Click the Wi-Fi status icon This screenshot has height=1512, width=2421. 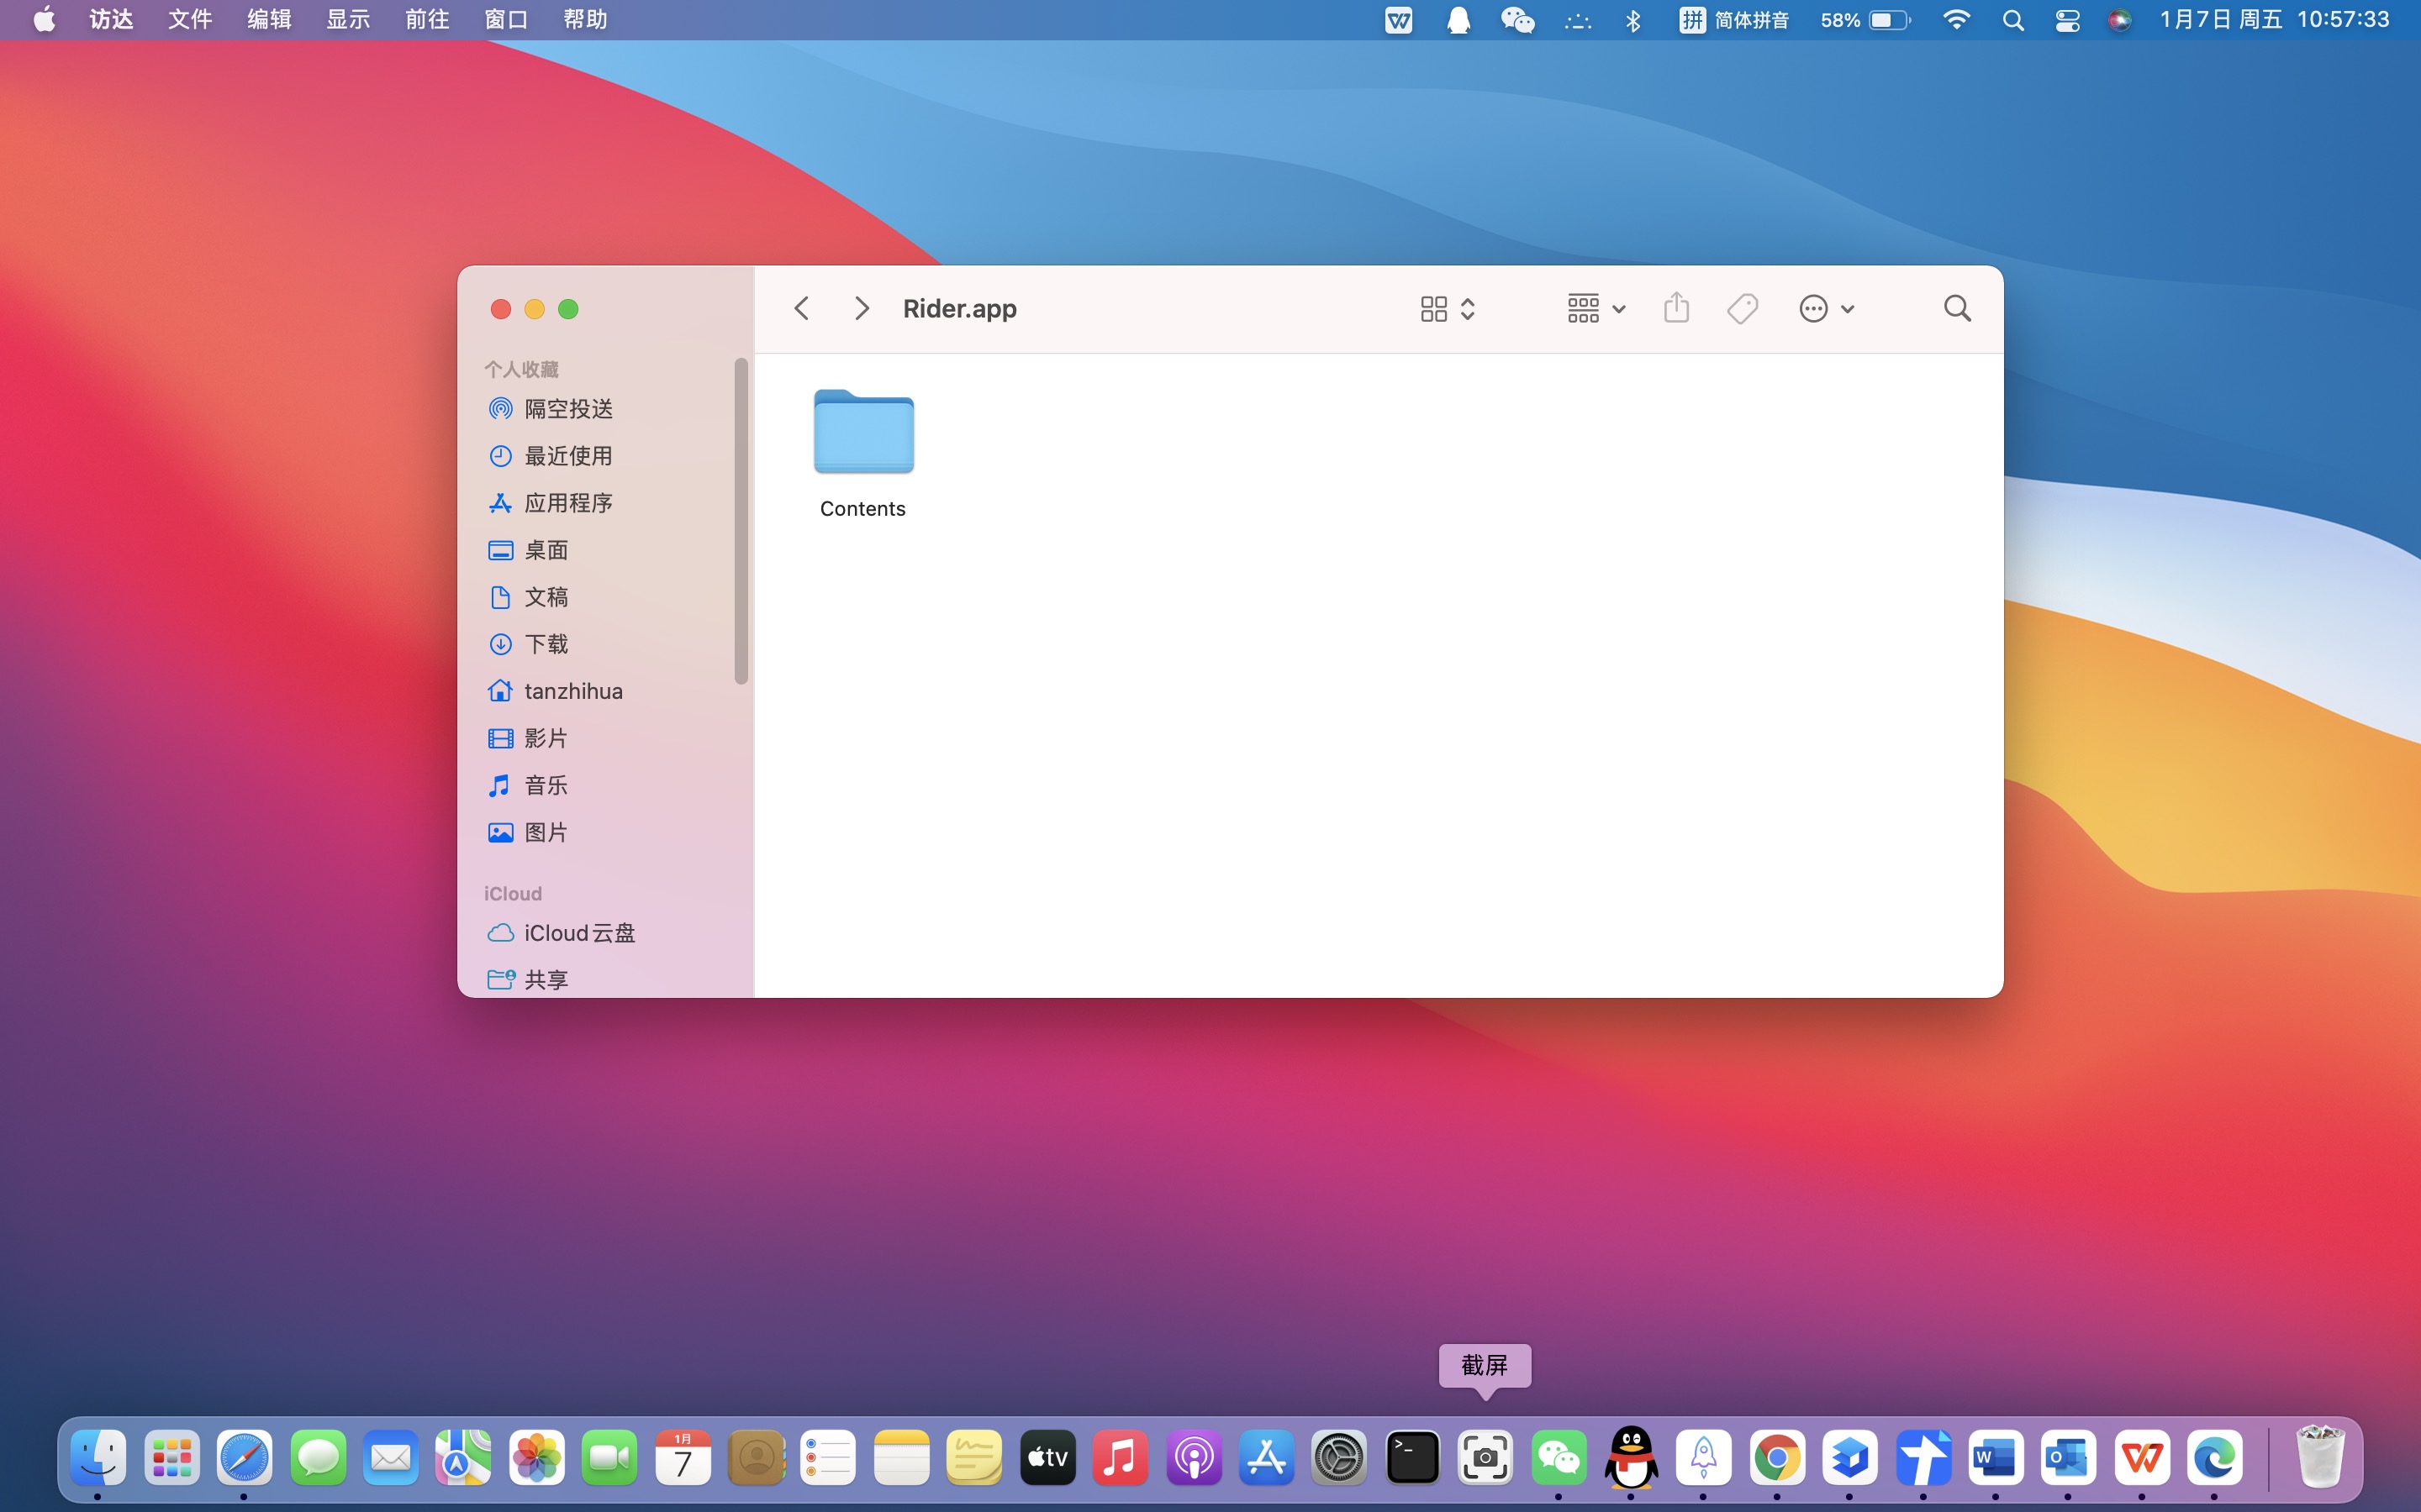(1954, 20)
